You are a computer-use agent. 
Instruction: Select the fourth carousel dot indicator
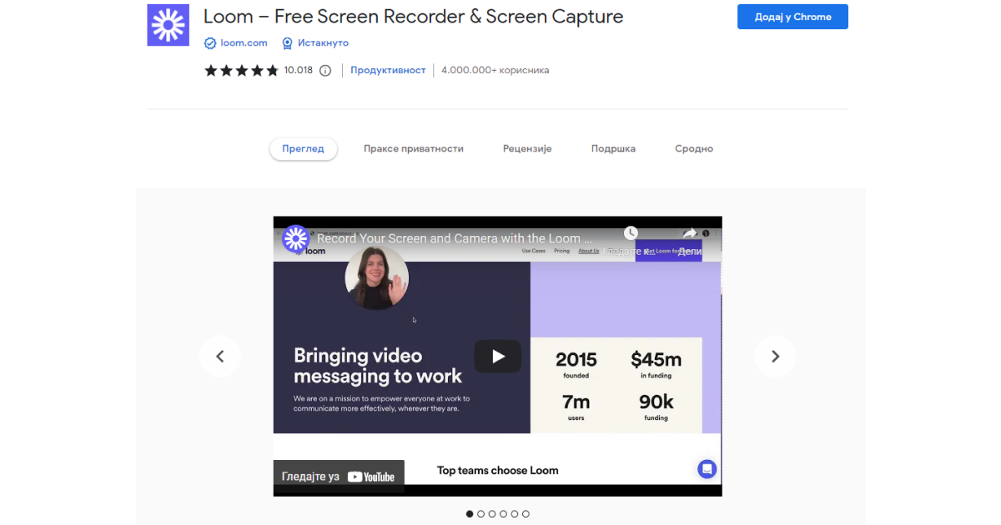click(x=503, y=514)
